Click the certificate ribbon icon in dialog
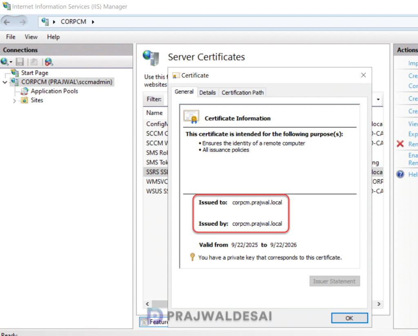This screenshot has height=336, width=418. pyautogui.click(x=191, y=117)
